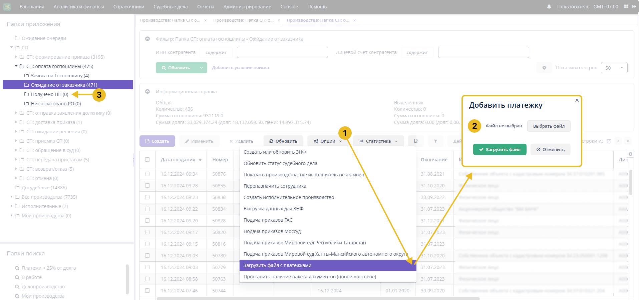Click the ИНН контрагента input field
Screen dimensions: 639x300
pyautogui.click(x=282, y=52)
